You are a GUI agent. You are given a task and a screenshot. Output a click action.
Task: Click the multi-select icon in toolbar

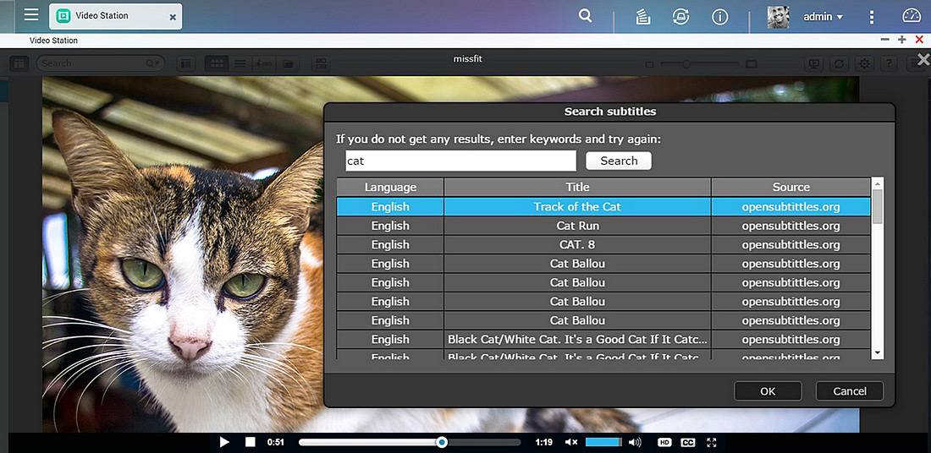[322, 63]
